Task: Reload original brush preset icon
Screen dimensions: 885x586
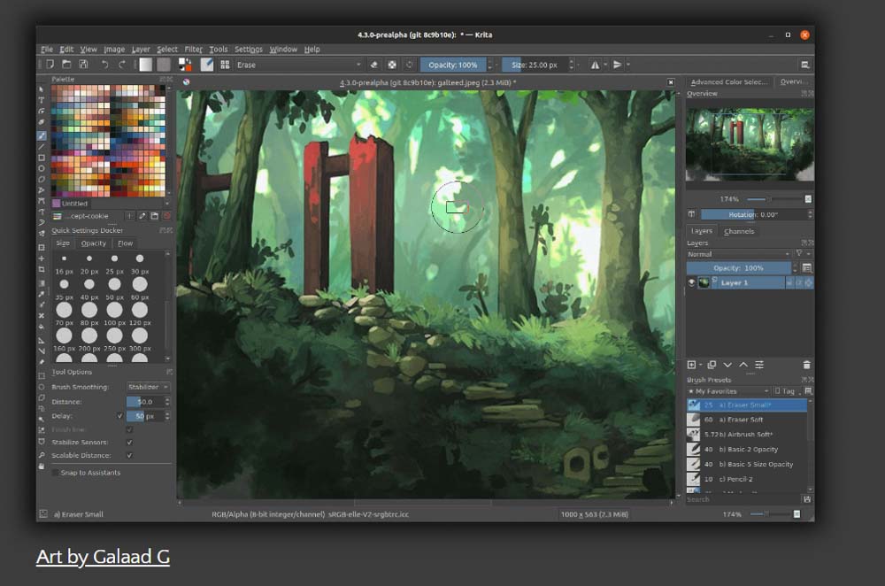Action: tap(410, 65)
